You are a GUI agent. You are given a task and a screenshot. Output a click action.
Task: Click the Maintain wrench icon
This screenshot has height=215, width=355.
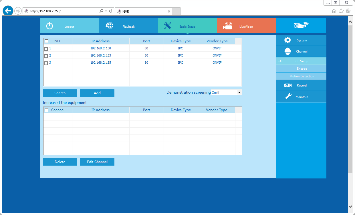(x=288, y=97)
